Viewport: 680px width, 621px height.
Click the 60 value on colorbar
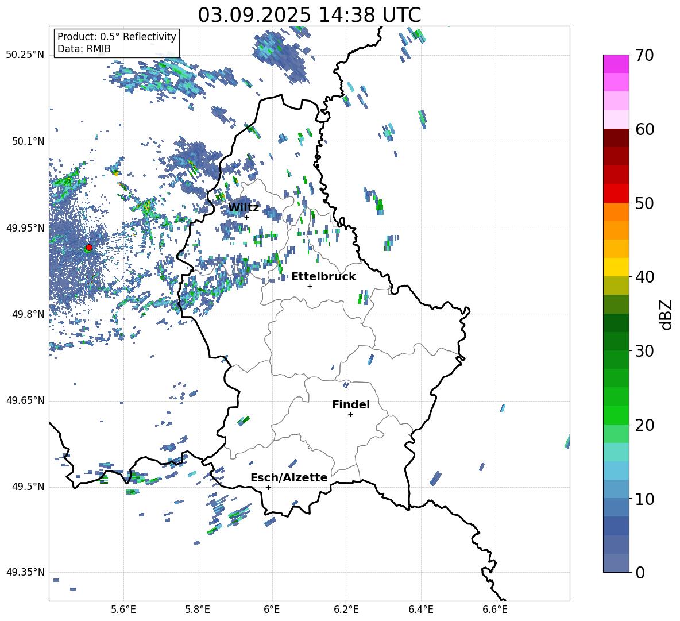coord(645,129)
